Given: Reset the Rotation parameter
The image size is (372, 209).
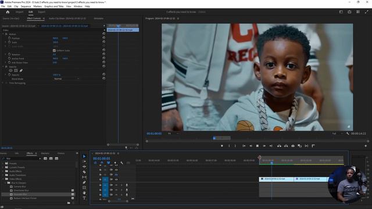Looking at the screenshot, I should pyautogui.click(x=103, y=54).
